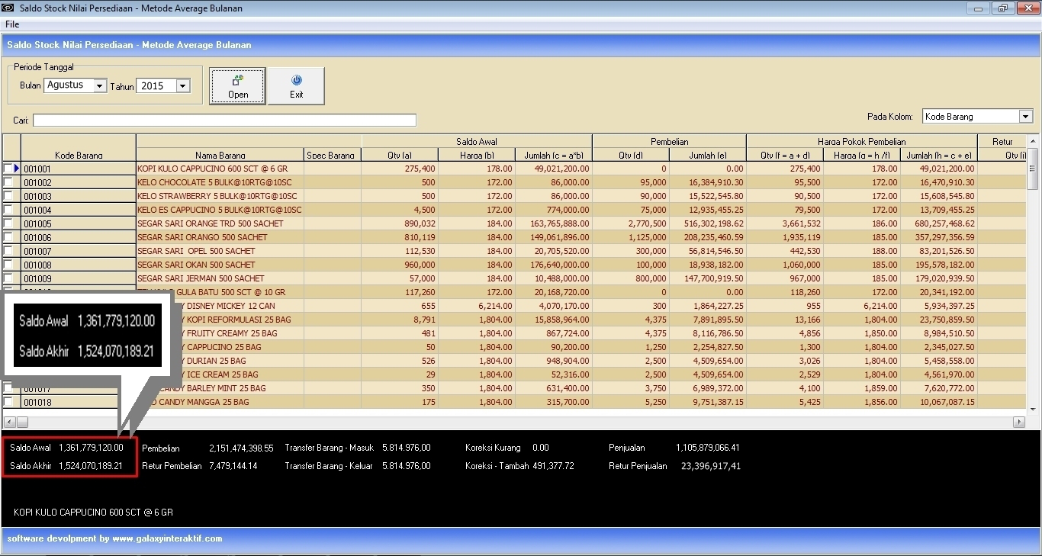
Task: Enable the checkbox next to 001005
Action: pyautogui.click(x=8, y=223)
